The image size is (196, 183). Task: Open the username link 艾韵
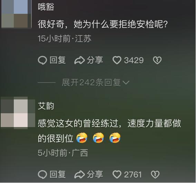click(46, 106)
